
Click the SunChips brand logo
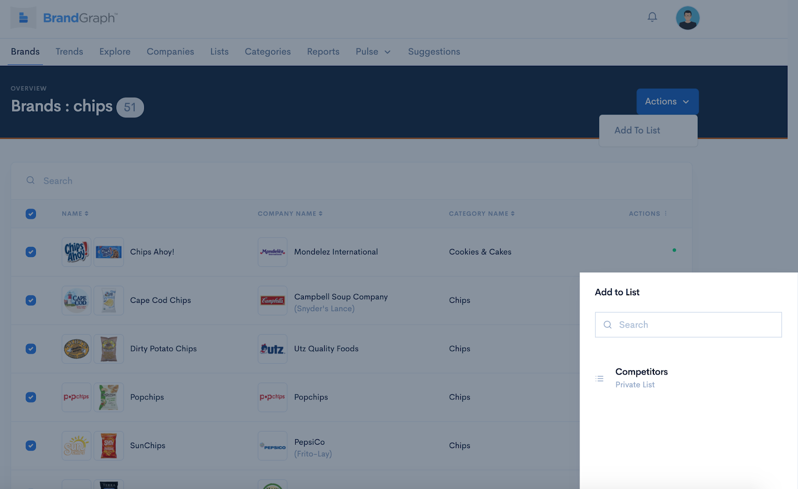(x=76, y=445)
